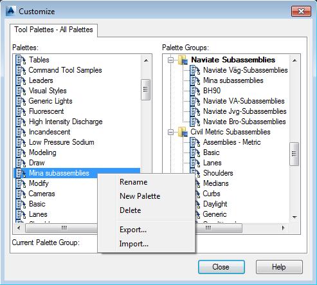Viewport: 317px width, 285px height.
Task: Collapse the Naviate Subassemblies tree node
Action: 170,60
